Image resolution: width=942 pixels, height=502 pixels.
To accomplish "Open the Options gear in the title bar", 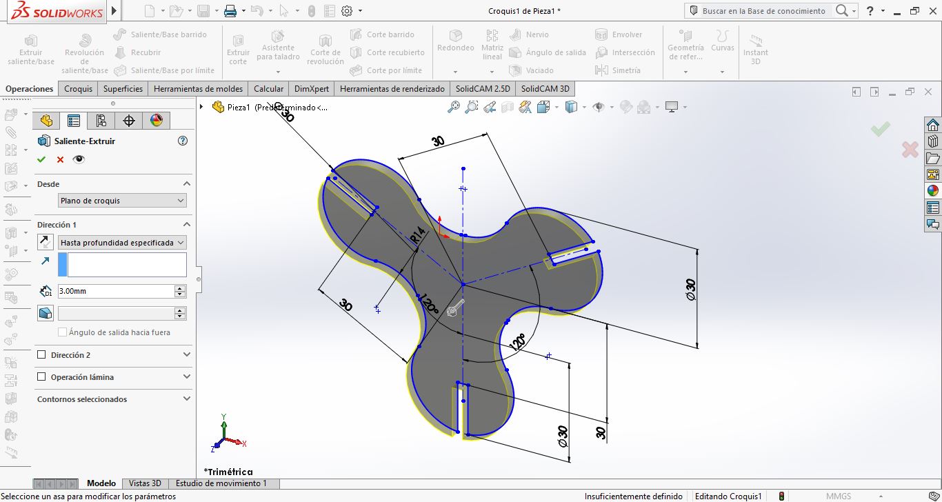I will 347,11.
